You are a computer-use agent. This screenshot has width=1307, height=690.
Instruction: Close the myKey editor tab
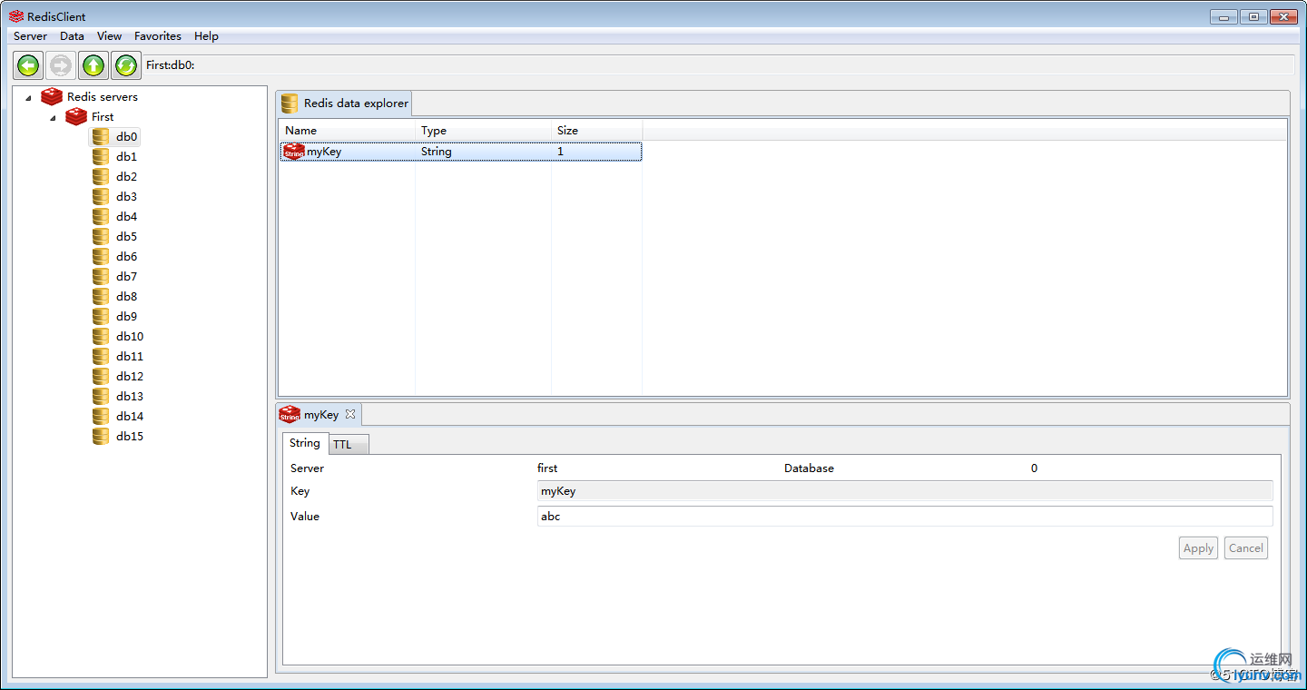(350, 414)
